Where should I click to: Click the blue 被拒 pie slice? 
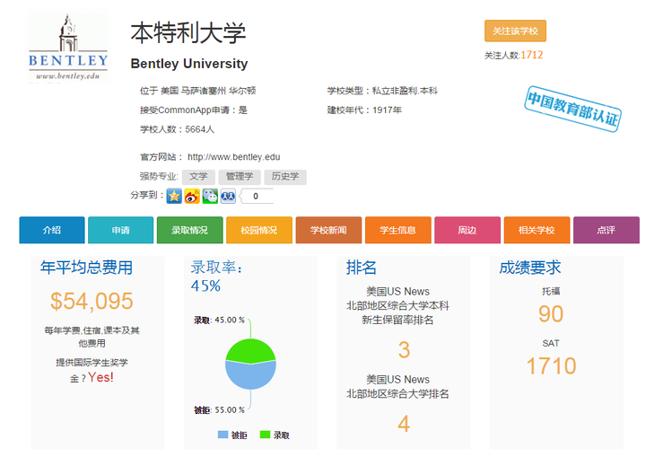(250, 375)
